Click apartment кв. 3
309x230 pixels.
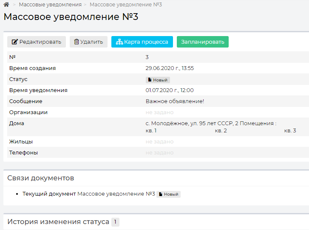[290, 131]
